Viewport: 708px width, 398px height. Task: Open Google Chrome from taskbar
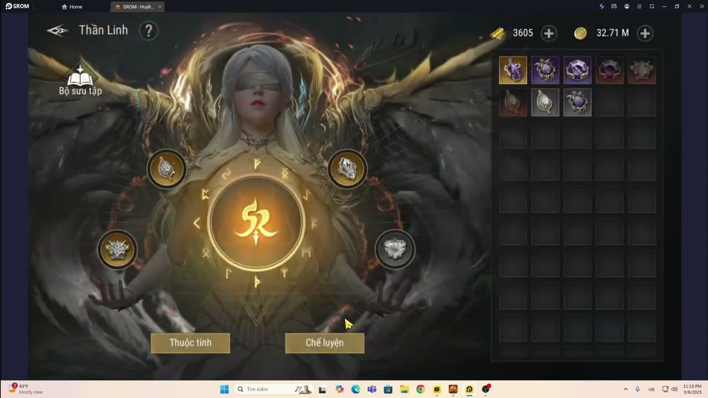(x=420, y=389)
